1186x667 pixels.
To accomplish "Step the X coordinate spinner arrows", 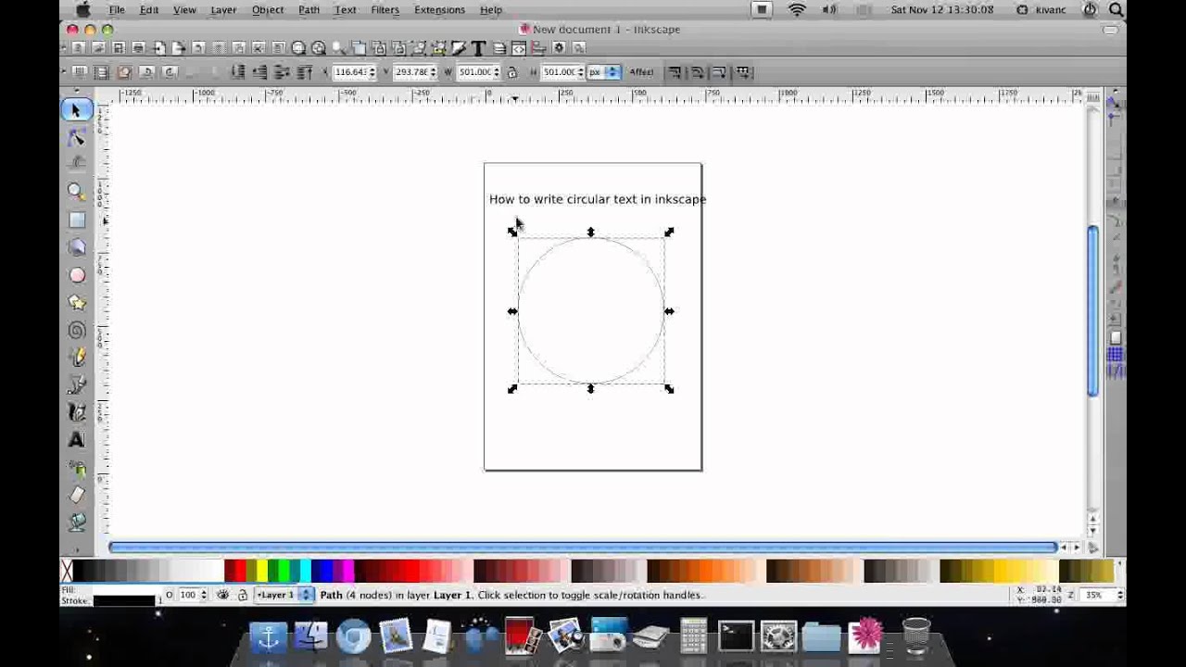I will [373, 72].
